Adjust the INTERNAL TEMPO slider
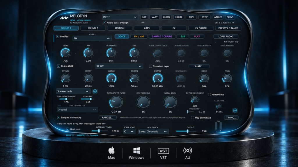 [x=100, y=131]
